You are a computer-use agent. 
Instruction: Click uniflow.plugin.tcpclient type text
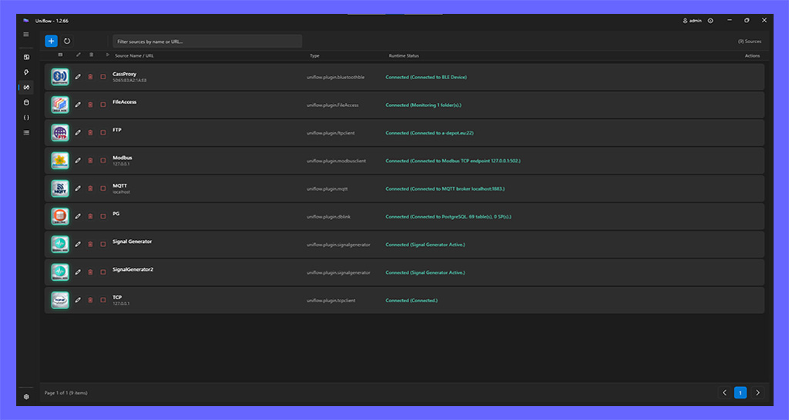pos(331,301)
